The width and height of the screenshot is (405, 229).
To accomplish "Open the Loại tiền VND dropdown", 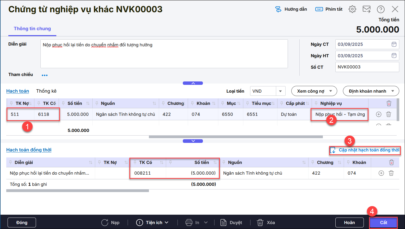I will pyautogui.click(x=280, y=91).
